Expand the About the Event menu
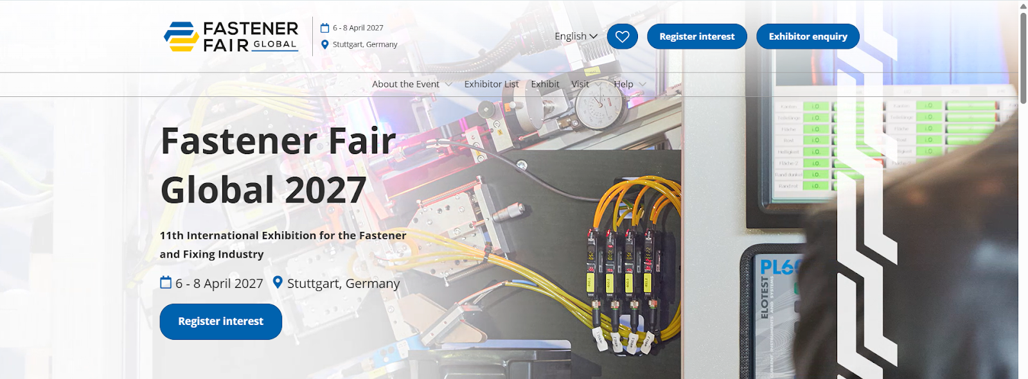Image resolution: width=1028 pixels, height=379 pixels. [x=412, y=84]
